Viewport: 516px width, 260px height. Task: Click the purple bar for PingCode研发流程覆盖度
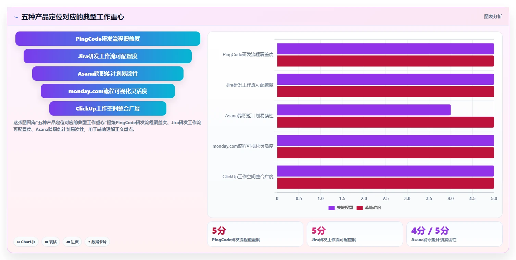(386, 49)
